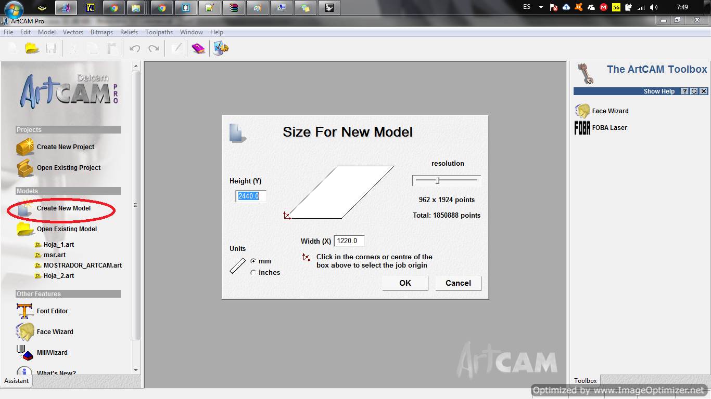Click the job origin corner marker in preview

click(287, 216)
